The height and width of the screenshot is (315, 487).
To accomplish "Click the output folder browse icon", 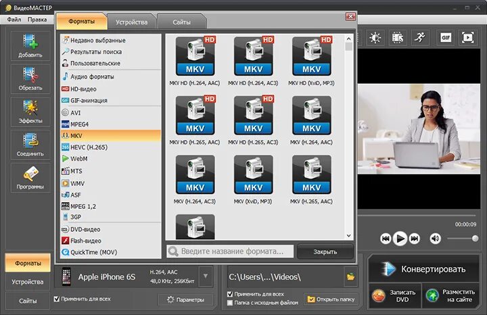I will coord(350,276).
